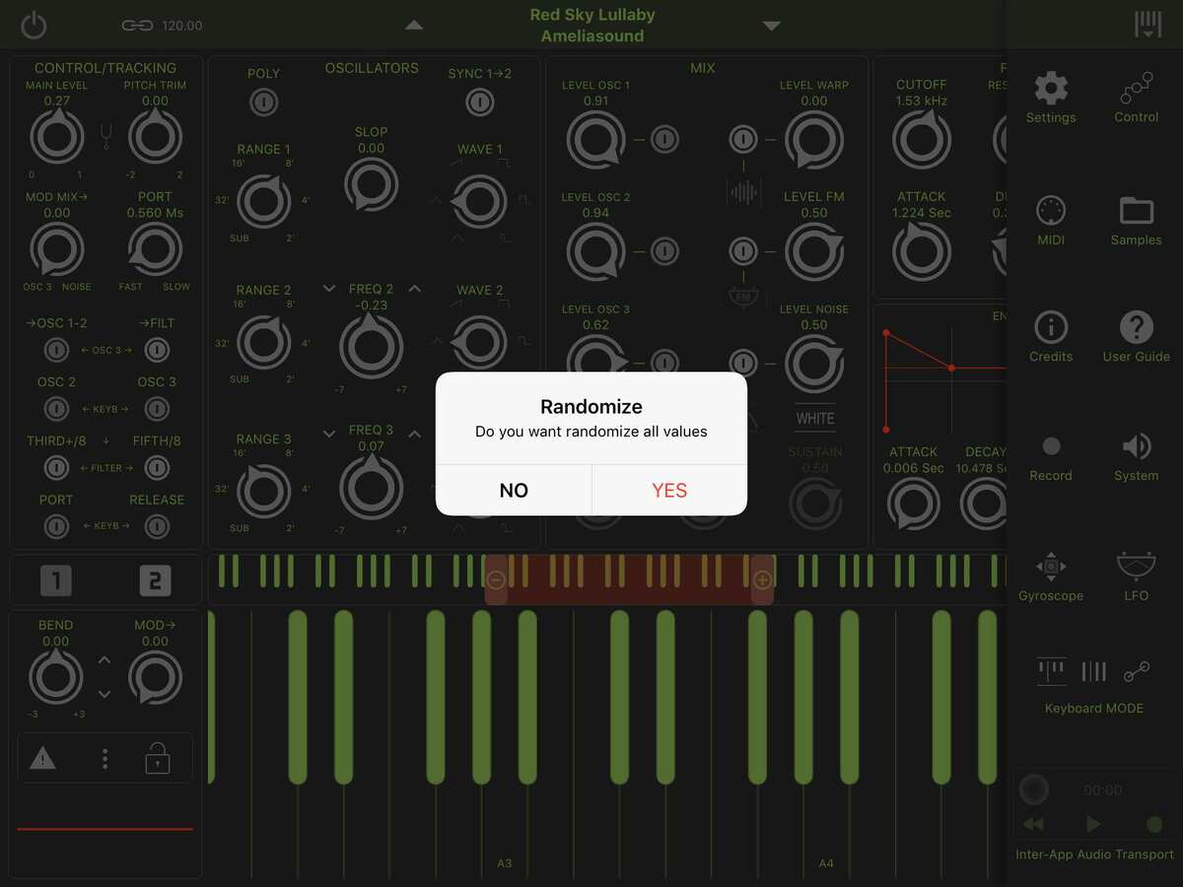Click FREQ 2 increment chevron
This screenshot has width=1183, height=887.
(415, 289)
